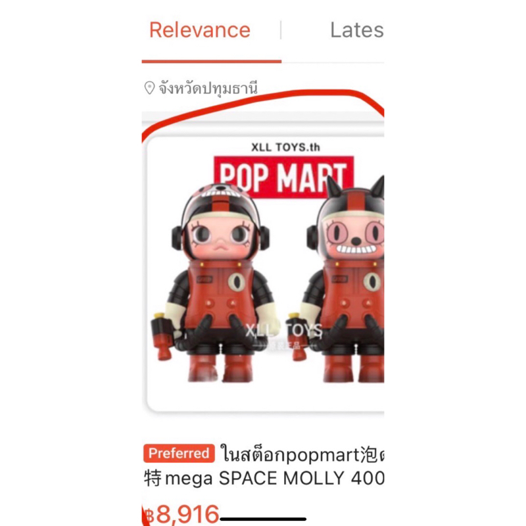Tap the location pin icon

pyautogui.click(x=149, y=88)
